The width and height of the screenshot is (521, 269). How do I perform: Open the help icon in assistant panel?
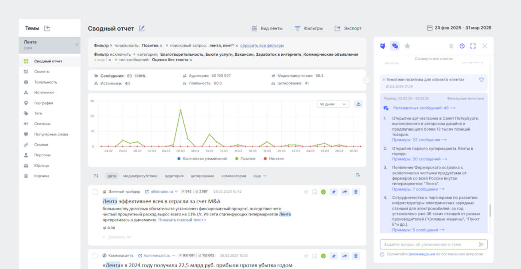462,46
